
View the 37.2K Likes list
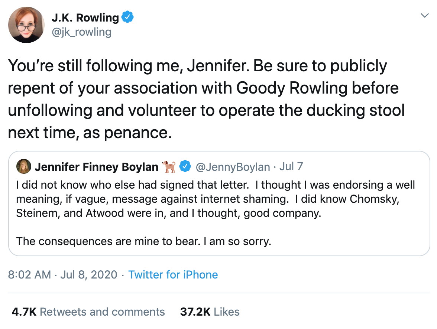click(x=210, y=312)
